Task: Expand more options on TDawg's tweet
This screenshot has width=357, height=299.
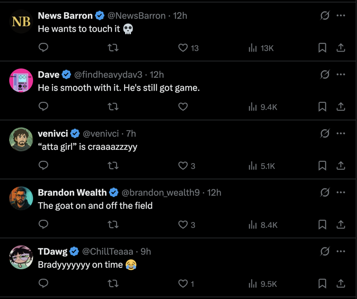Action: coord(341,252)
